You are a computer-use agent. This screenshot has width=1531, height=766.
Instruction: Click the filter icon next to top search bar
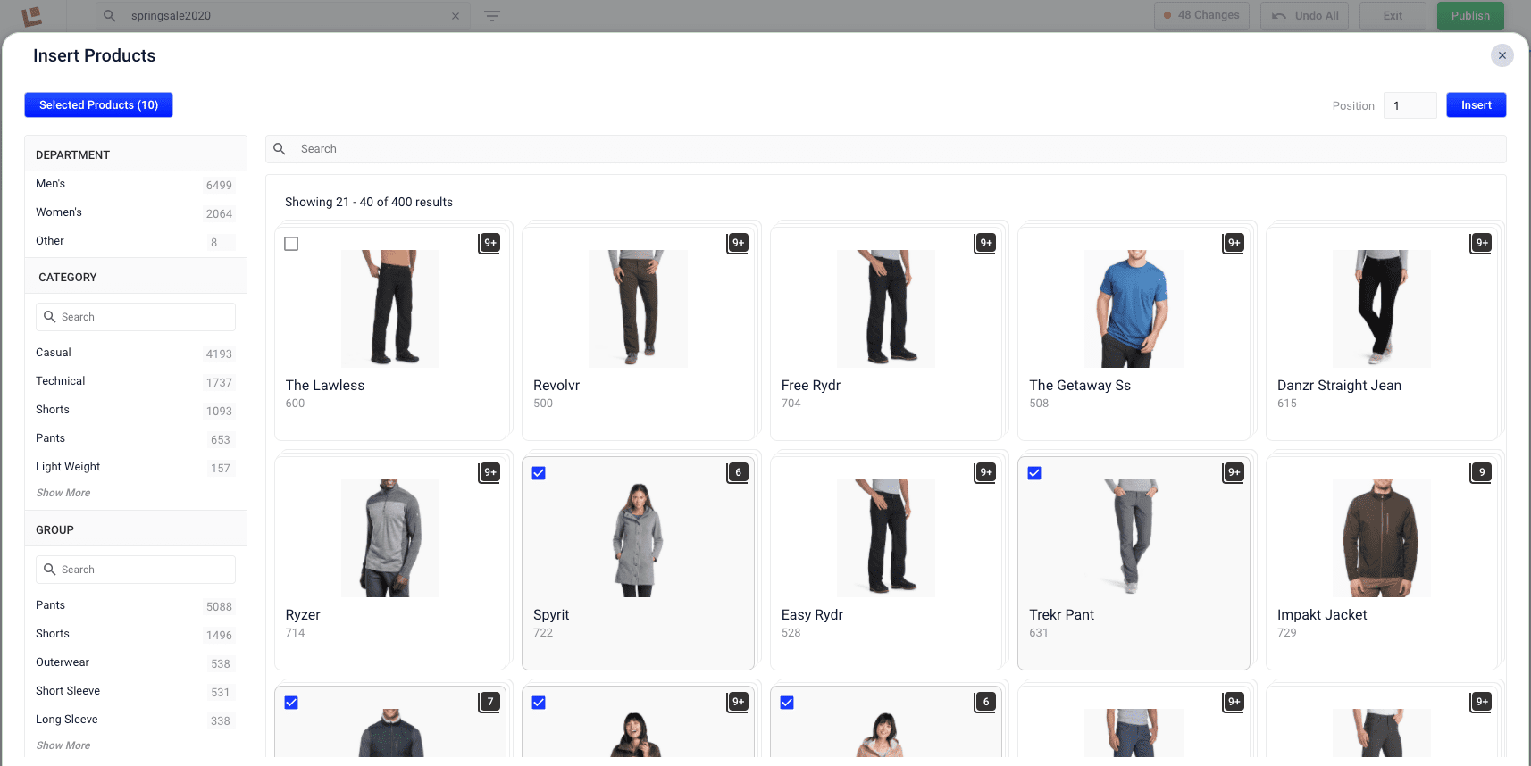click(x=492, y=16)
